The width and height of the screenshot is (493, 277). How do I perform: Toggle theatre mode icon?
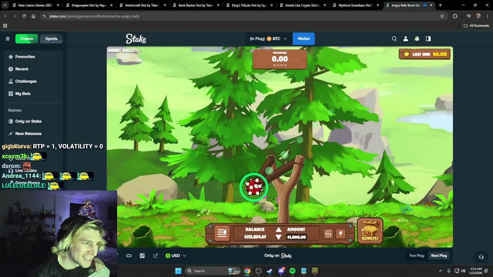point(129,255)
